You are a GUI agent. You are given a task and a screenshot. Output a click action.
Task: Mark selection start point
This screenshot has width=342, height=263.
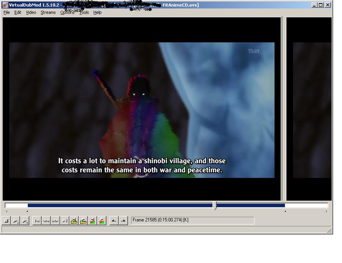114,221
